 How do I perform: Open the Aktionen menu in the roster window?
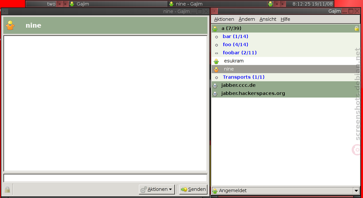coord(224,19)
